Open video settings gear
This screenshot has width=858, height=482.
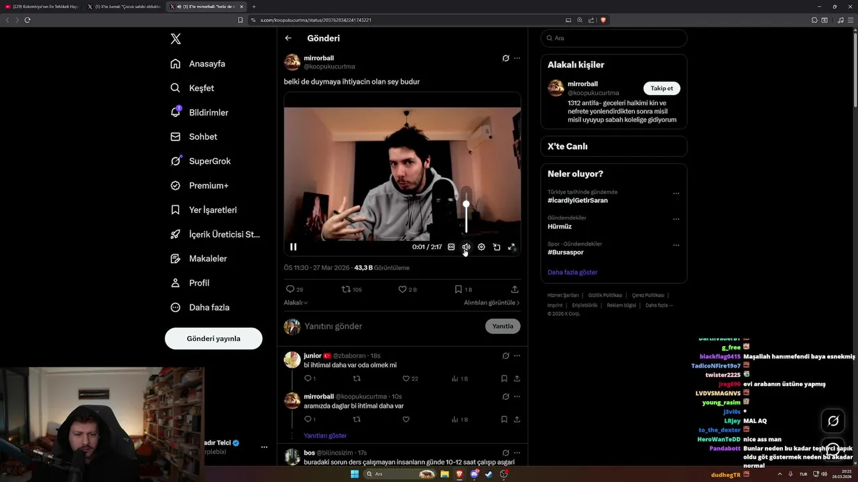pos(481,247)
